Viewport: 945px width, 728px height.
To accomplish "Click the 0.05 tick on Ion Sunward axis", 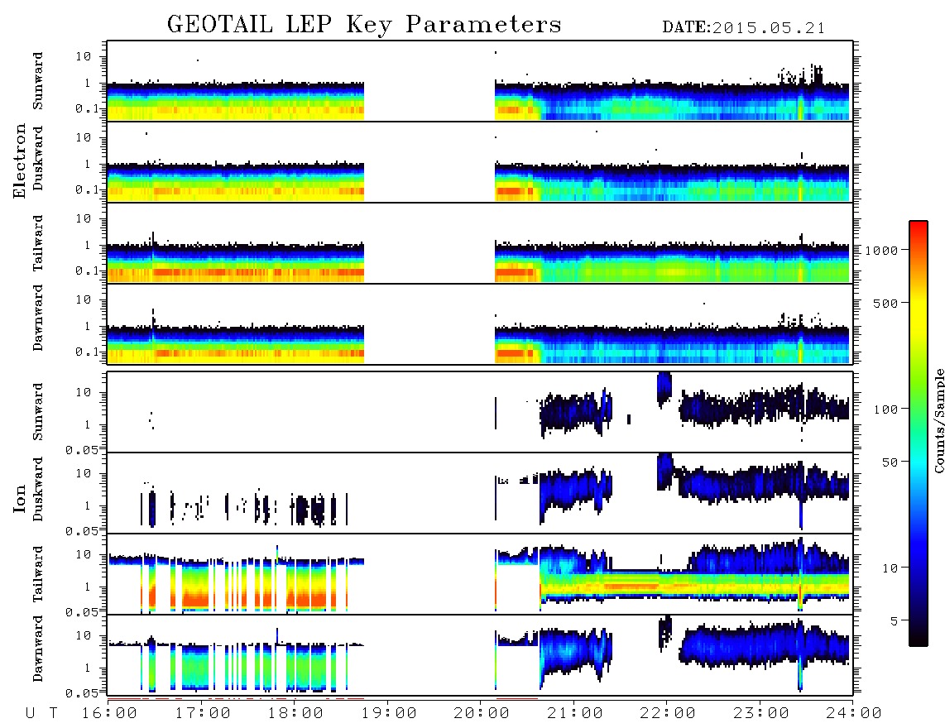I will [81, 449].
